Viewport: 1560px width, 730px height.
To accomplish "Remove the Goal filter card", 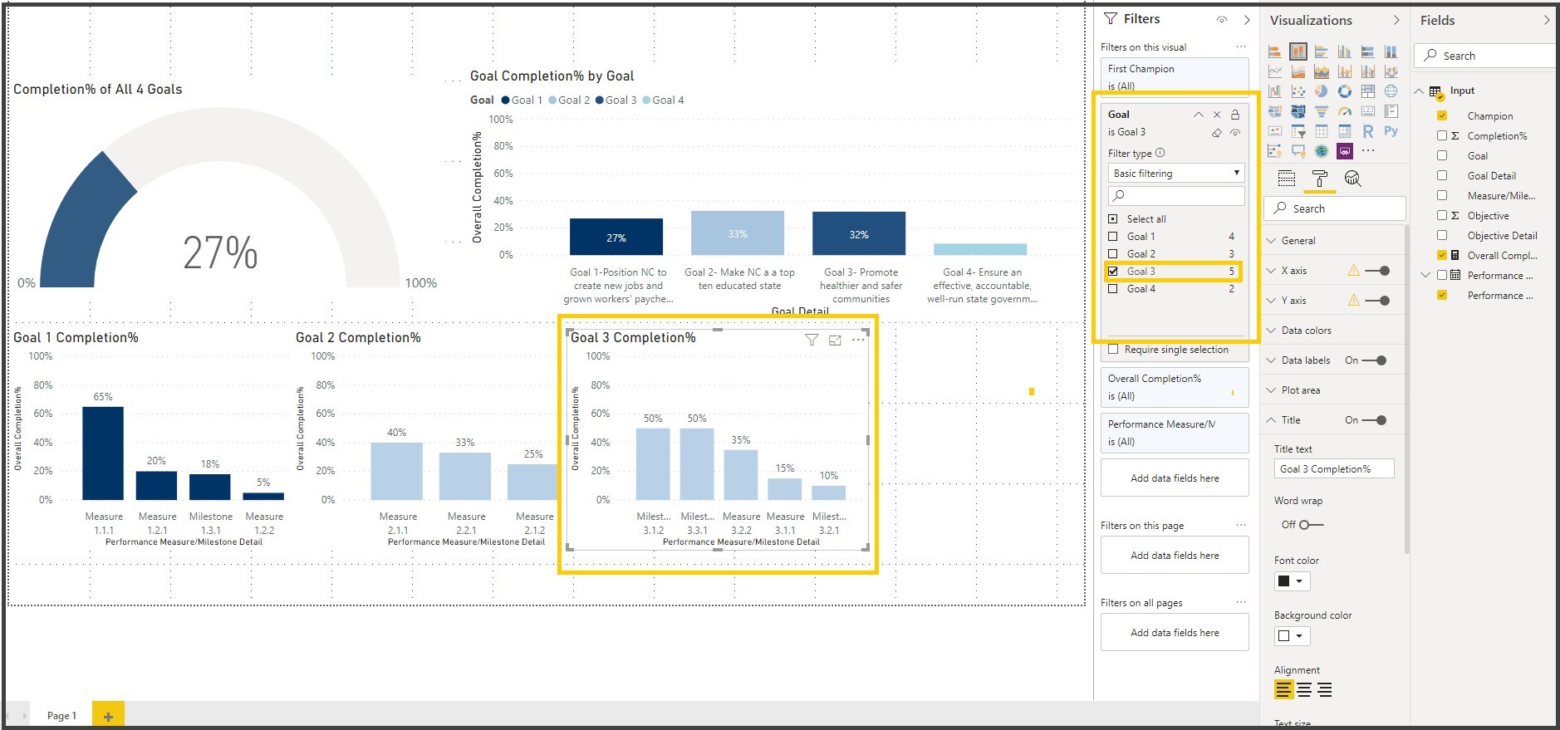I will tap(1217, 115).
